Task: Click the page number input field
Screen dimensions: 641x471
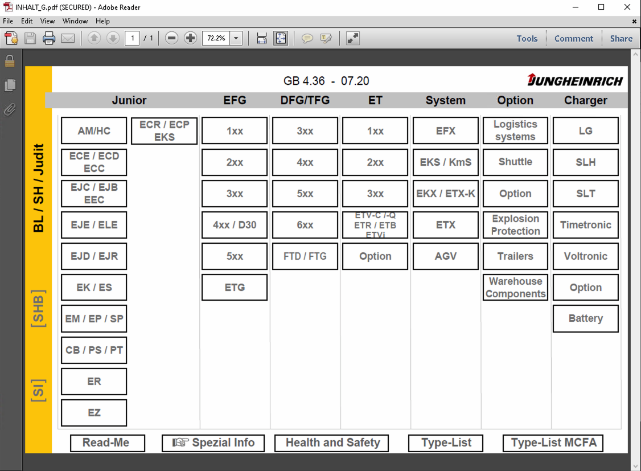Action: [132, 38]
